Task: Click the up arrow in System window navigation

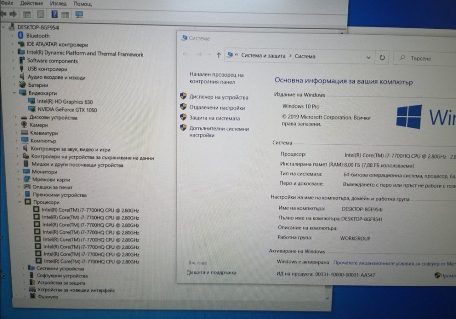Action: tap(218, 55)
